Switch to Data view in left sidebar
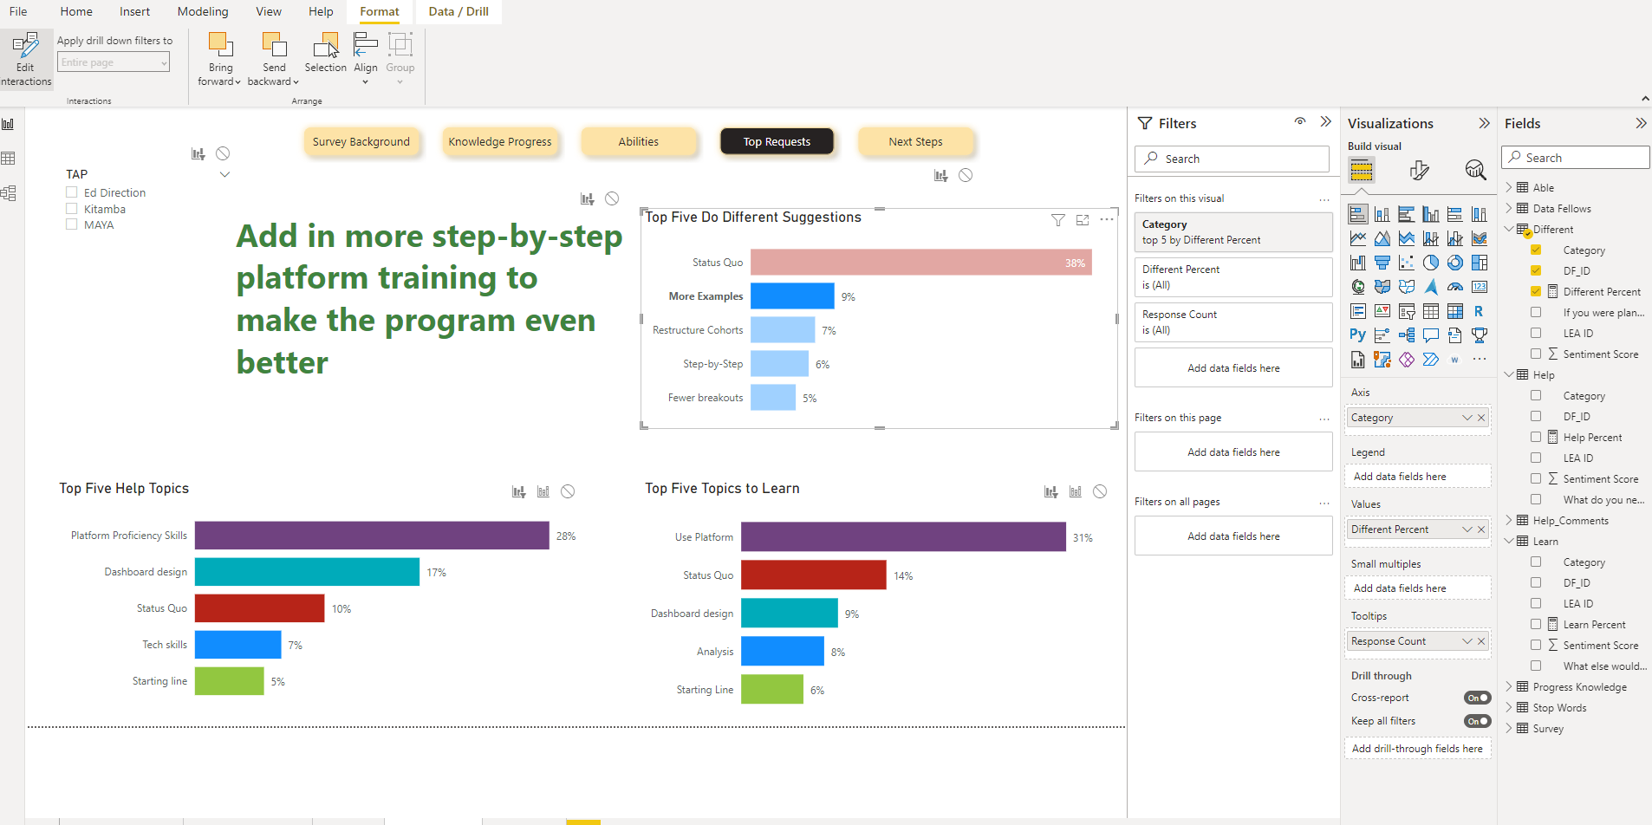 (x=9, y=159)
